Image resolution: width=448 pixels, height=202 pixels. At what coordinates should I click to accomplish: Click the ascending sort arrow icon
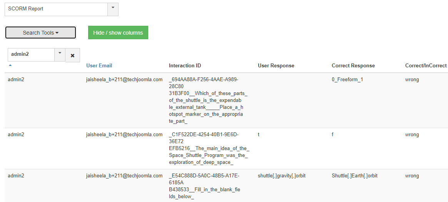pyautogui.click(x=10, y=65)
